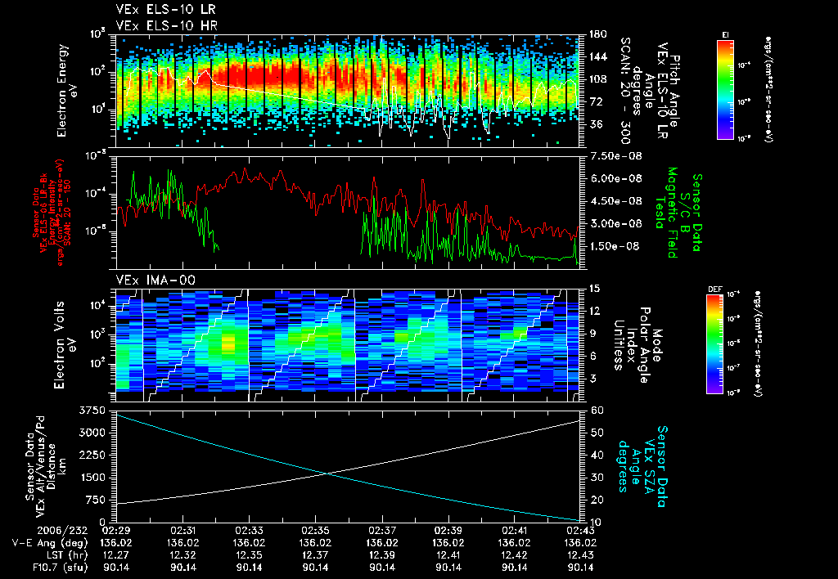Click the 'F10.7 (sfu)' row label

(60, 568)
